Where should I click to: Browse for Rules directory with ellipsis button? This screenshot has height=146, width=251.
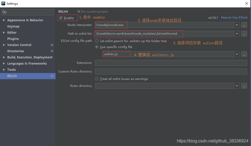pos(244,86)
